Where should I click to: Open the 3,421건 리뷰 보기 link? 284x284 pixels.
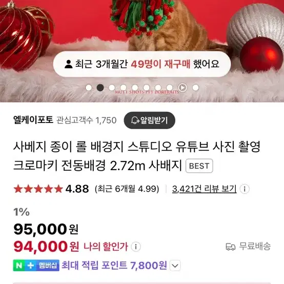click(204, 189)
